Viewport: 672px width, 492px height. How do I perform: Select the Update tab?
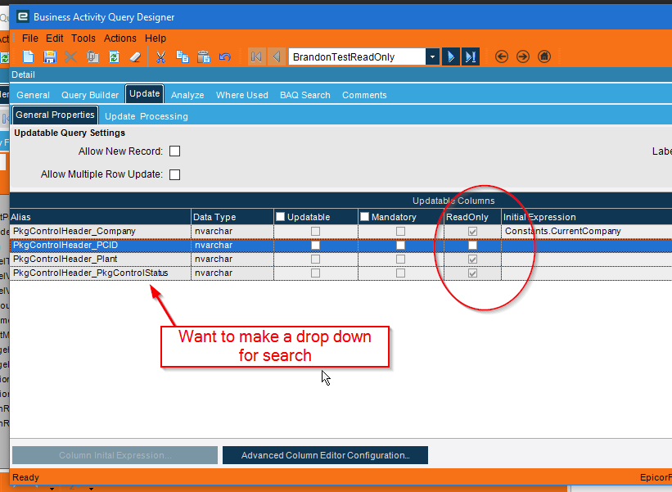tap(144, 94)
